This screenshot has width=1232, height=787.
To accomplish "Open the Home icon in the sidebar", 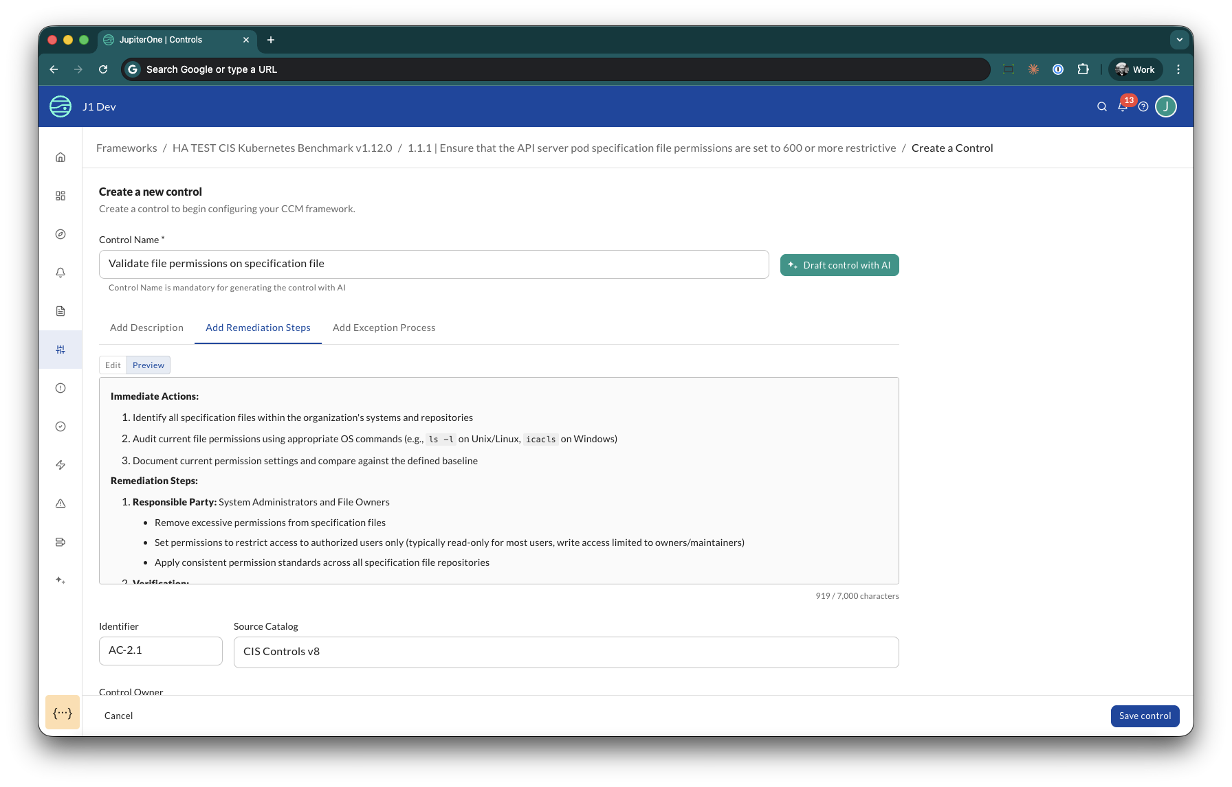I will 60,157.
